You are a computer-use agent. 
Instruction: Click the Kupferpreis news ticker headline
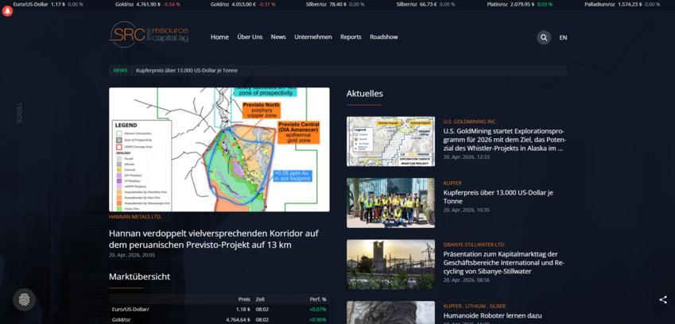(x=187, y=70)
